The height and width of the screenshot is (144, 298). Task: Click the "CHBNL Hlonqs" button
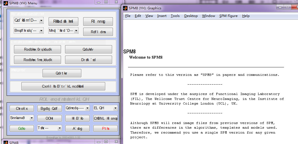point(105,119)
